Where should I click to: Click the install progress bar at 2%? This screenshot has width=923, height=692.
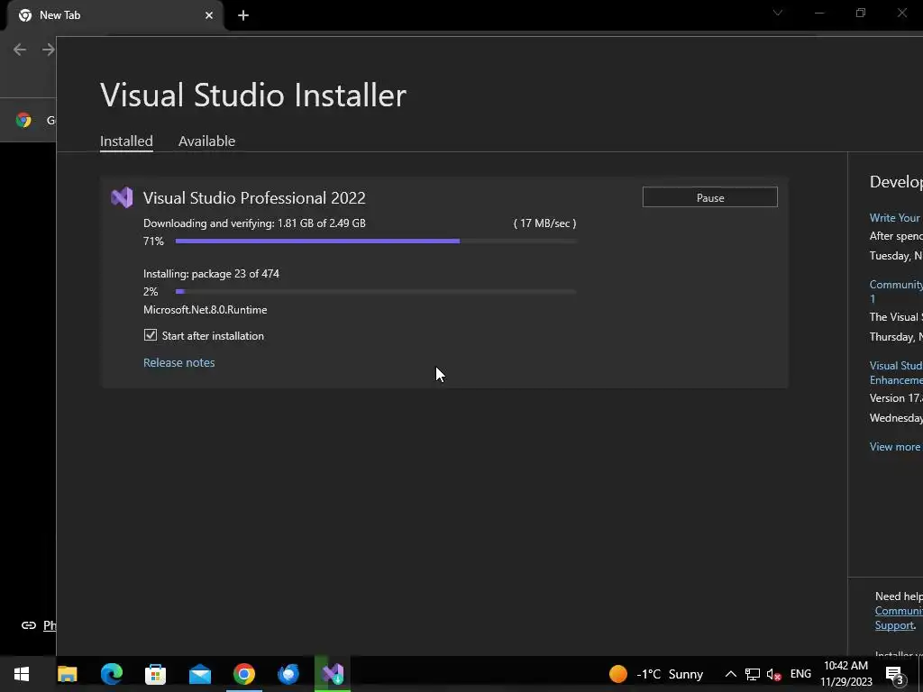tap(376, 291)
